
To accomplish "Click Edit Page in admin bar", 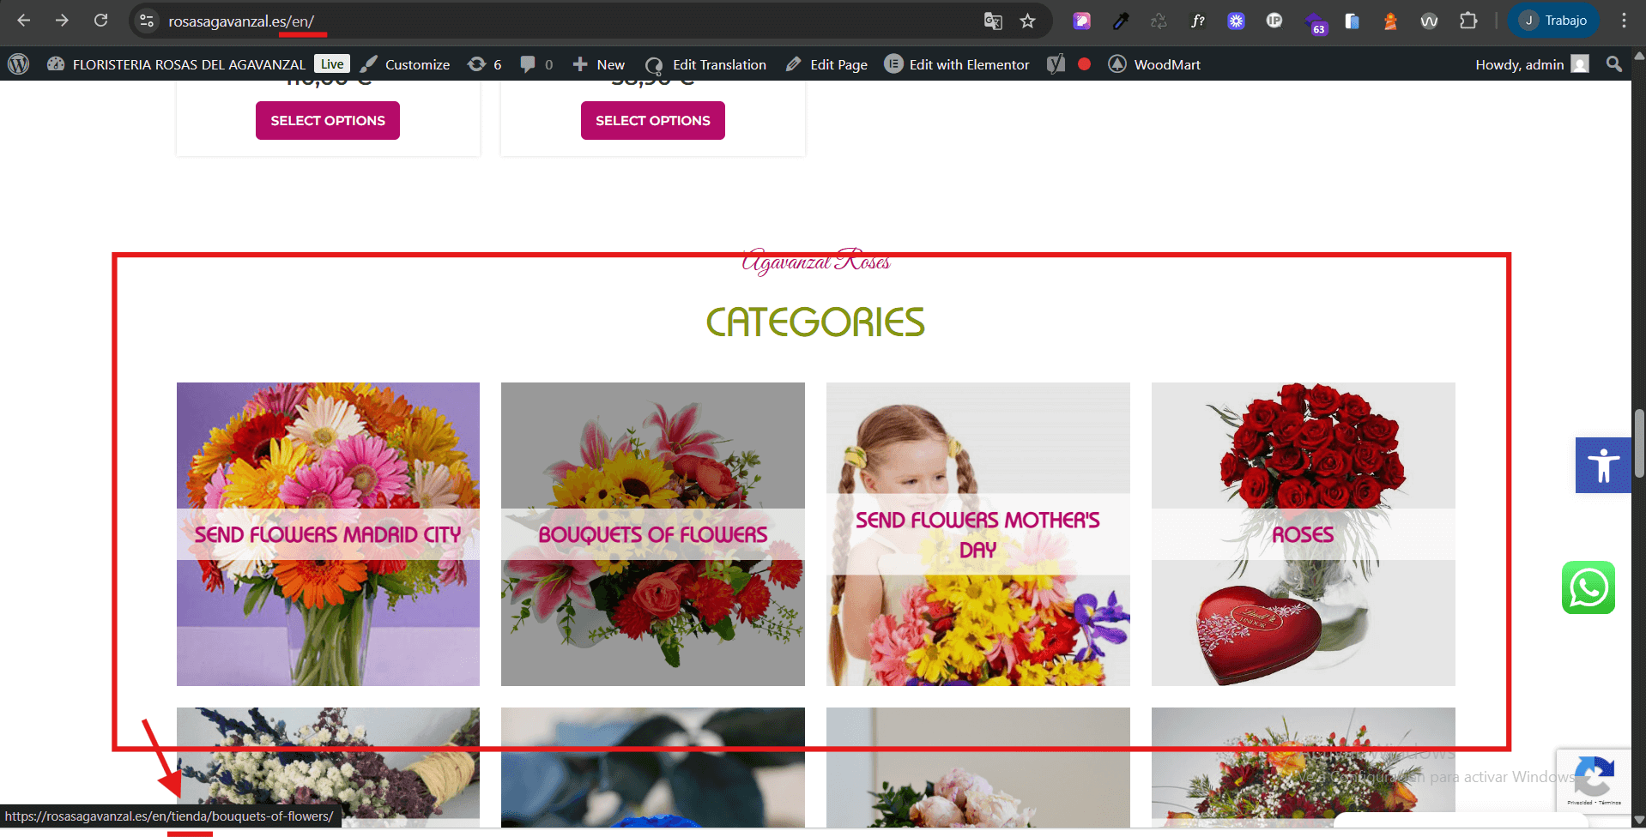I will point(826,64).
